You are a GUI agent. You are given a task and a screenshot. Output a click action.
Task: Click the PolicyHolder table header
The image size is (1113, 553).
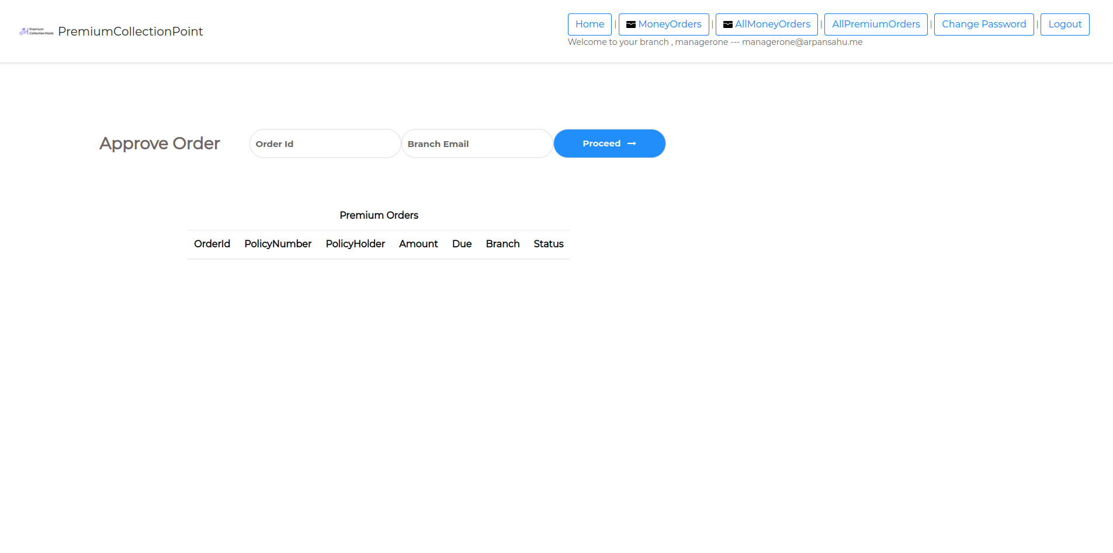click(355, 244)
